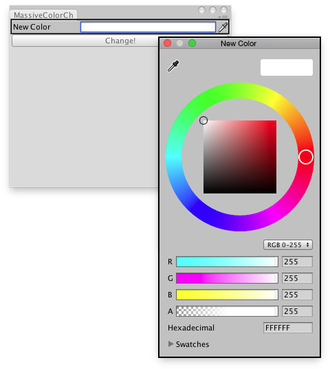Viewport: 330px width, 369px height.
Task: Click the eyedropper beside the New Color field
Action: pos(223,28)
